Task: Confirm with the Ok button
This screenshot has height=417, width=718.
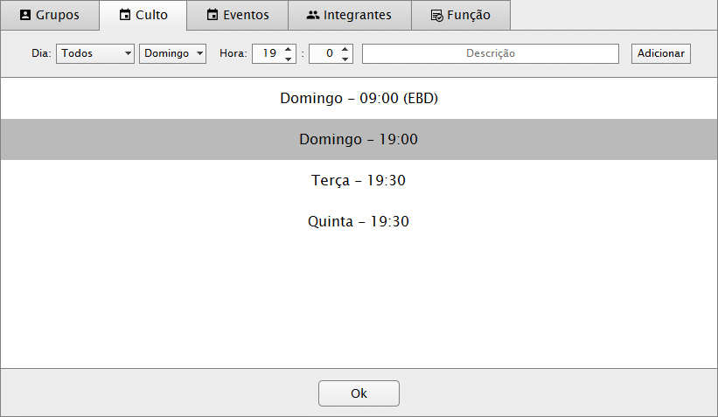Action: 359,393
